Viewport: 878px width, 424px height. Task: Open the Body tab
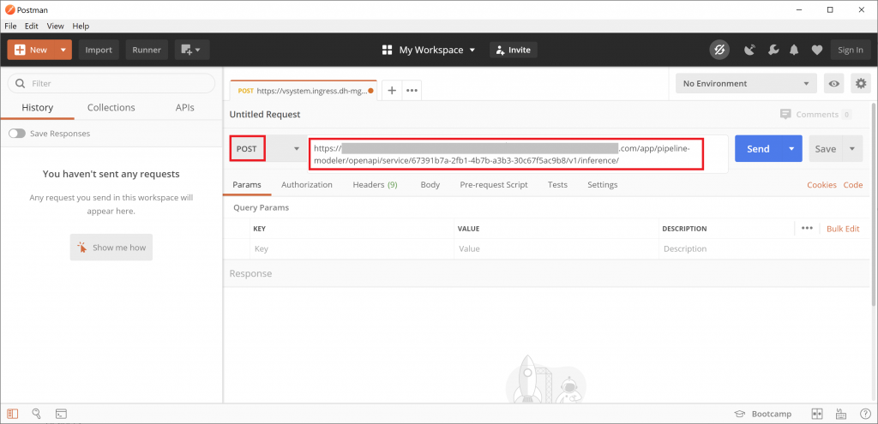(x=430, y=185)
